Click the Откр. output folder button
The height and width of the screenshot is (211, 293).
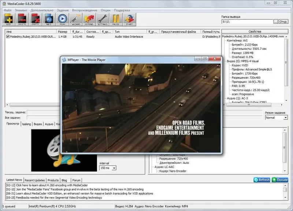click(283, 22)
